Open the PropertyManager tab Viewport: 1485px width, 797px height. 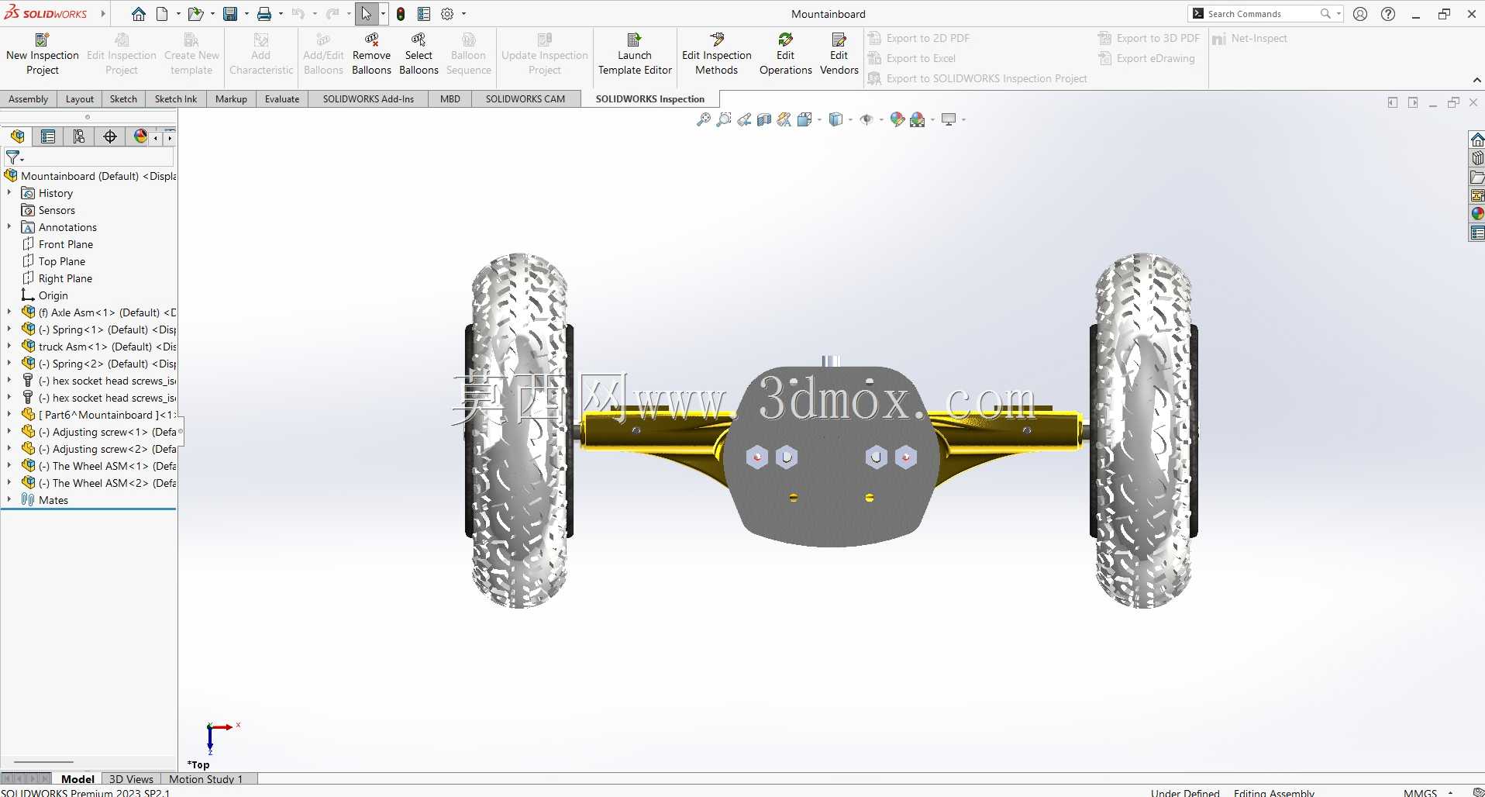point(48,136)
